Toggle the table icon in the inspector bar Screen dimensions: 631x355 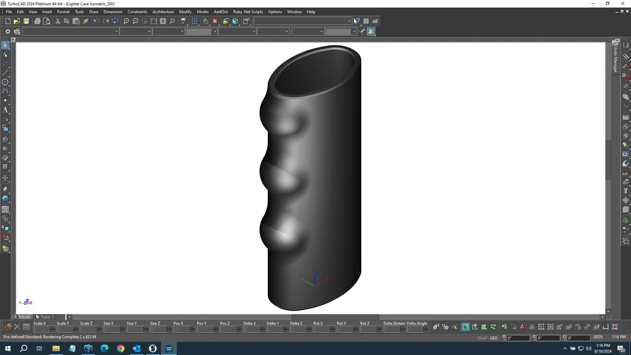coord(26,327)
